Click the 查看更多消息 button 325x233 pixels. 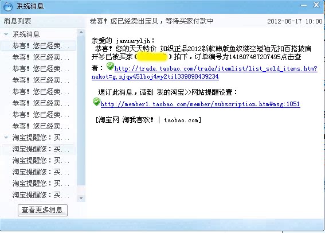point(42,210)
